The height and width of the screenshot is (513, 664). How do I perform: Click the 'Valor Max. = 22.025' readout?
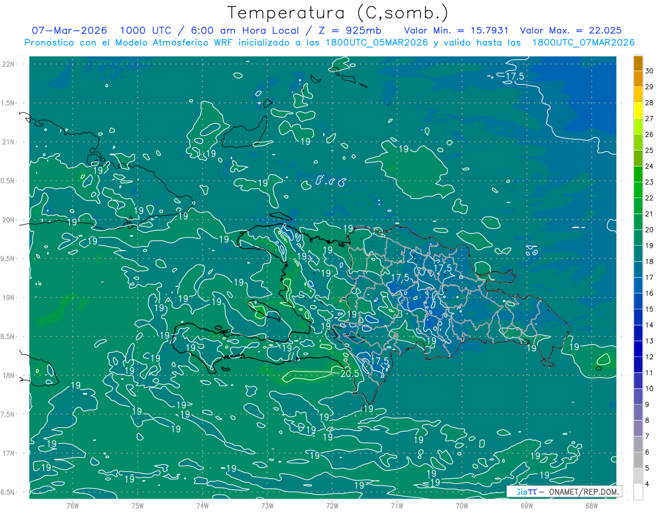571,31
